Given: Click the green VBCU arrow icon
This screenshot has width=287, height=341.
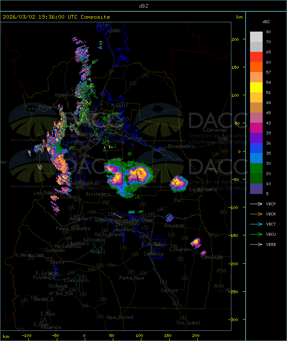Looking at the screenshot, I should (x=256, y=234).
